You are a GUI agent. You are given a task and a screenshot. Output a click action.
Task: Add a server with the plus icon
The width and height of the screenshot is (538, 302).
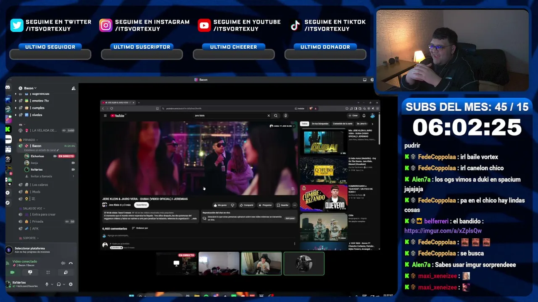pyautogui.click(x=8, y=193)
